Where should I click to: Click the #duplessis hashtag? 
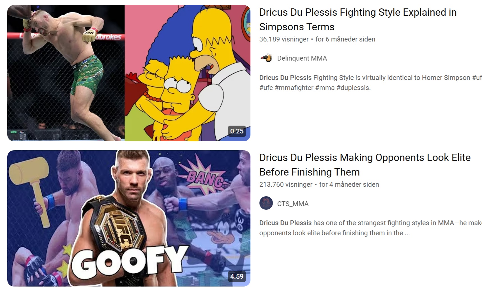click(x=354, y=88)
